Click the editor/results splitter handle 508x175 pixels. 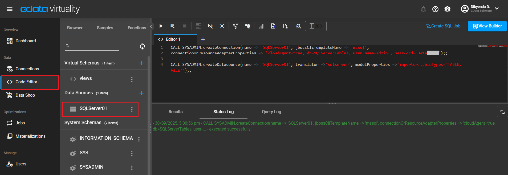[332, 103]
